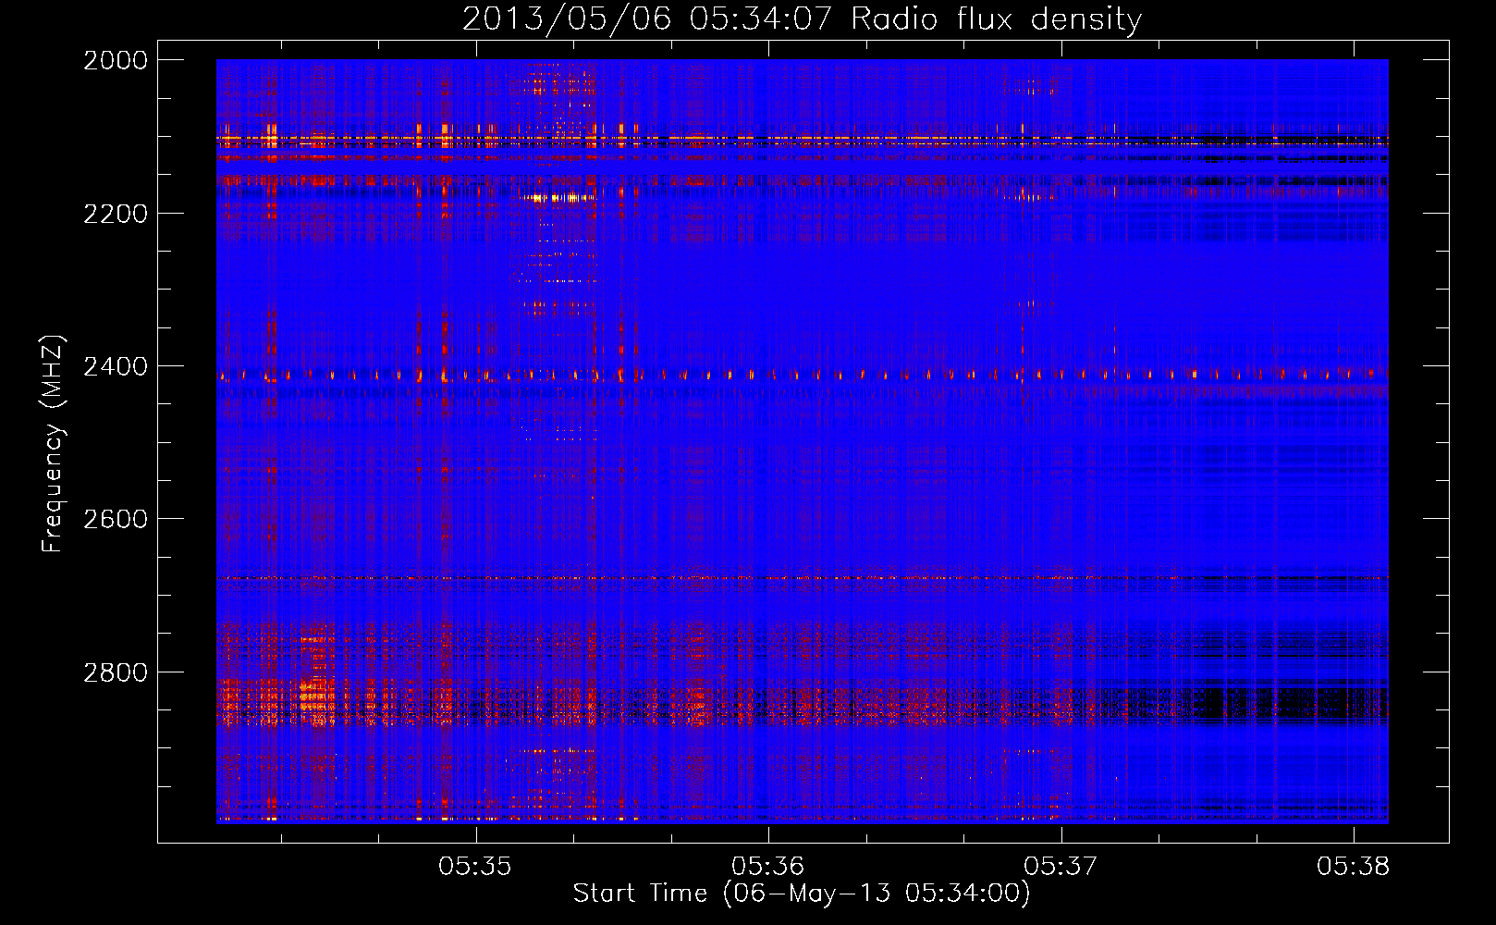Select the 2800 frequency axis label
Viewport: 1496px width, 925px height.
click(116, 672)
